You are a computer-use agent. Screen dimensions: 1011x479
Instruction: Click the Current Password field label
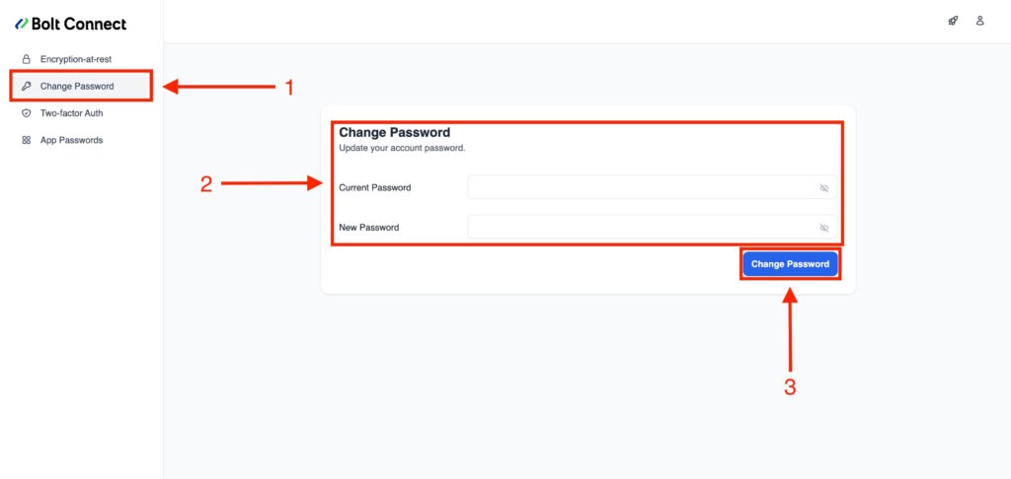coord(375,187)
